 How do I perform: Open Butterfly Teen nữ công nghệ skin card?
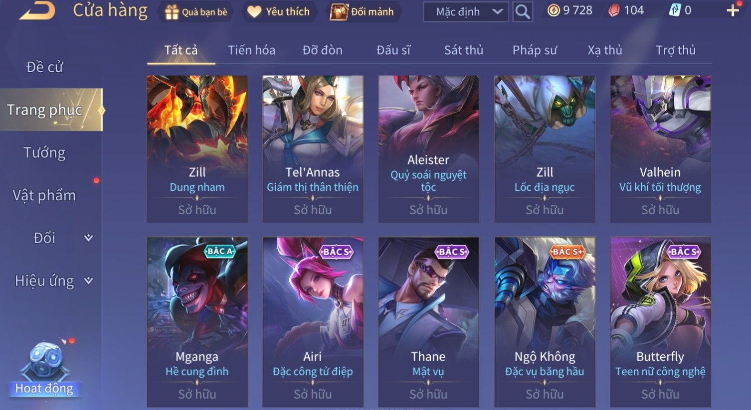click(660, 322)
